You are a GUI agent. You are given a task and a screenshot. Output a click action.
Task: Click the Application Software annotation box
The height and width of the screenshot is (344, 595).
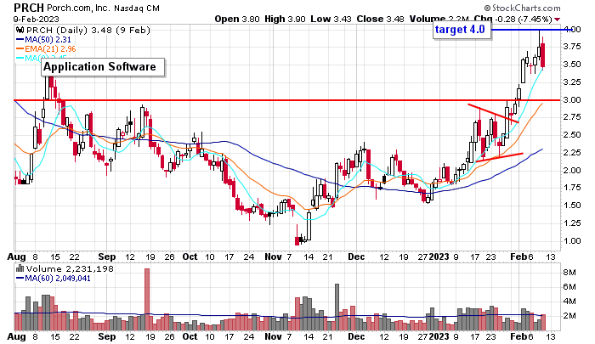tap(103, 67)
